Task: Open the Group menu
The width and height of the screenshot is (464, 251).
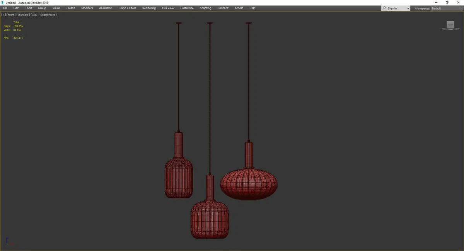Action: point(42,8)
